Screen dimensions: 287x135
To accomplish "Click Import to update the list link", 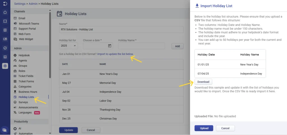I will [115, 54].
